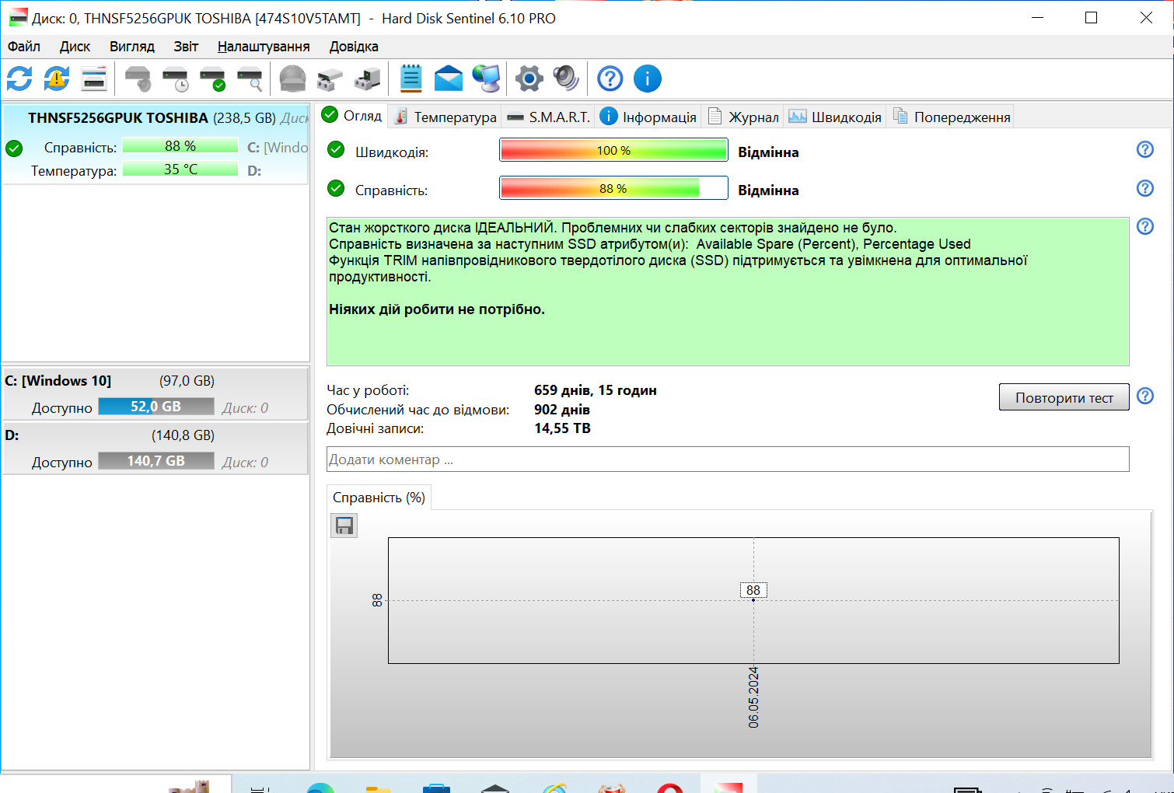Open the blue notepad report icon
Image resolution: width=1174 pixels, height=793 pixels.
point(411,79)
